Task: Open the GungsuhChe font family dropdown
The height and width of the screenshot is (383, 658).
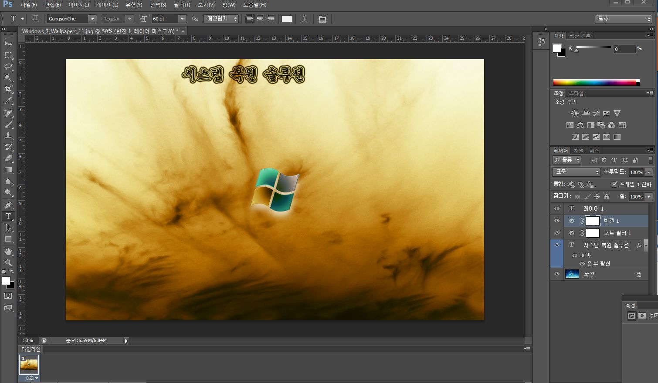Action: (92, 19)
